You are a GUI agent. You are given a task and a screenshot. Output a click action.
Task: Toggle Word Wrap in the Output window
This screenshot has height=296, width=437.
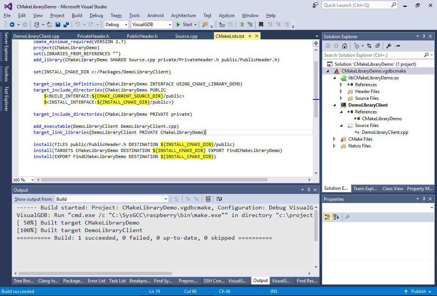pyautogui.click(x=219, y=199)
